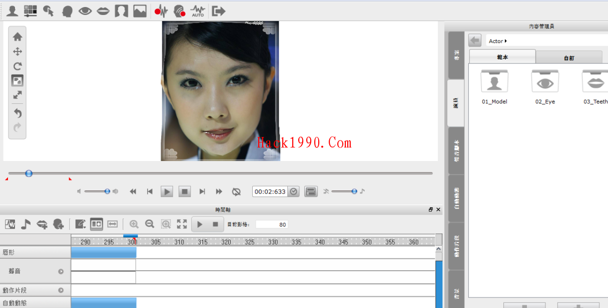The height and width of the screenshot is (308, 608).
Task: Click the preview scrubber handle
Action: pos(29,173)
